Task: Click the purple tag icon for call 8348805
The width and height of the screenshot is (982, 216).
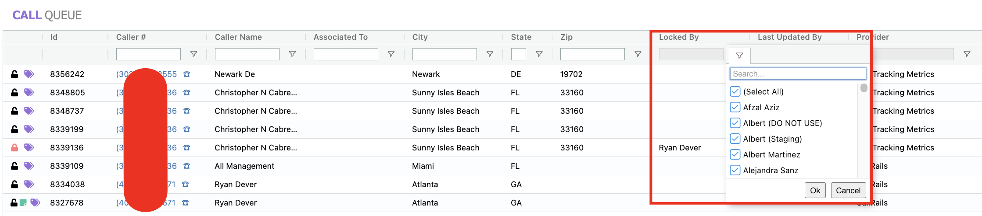Action: pos(29,92)
